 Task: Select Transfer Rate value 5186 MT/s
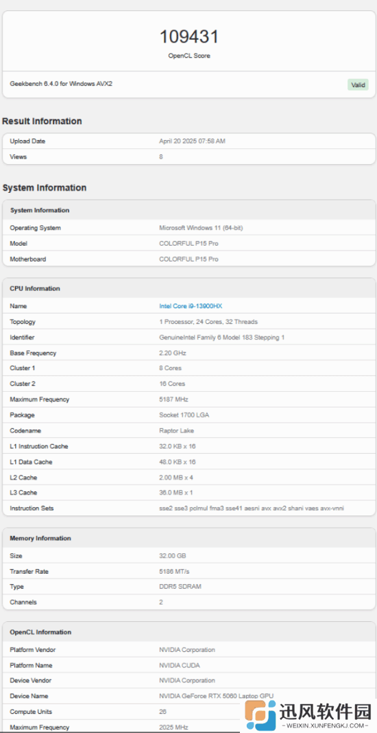[x=174, y=571]
